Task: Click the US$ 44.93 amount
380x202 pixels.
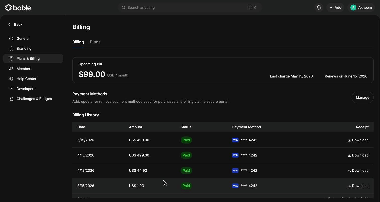Action: [138, 171]
